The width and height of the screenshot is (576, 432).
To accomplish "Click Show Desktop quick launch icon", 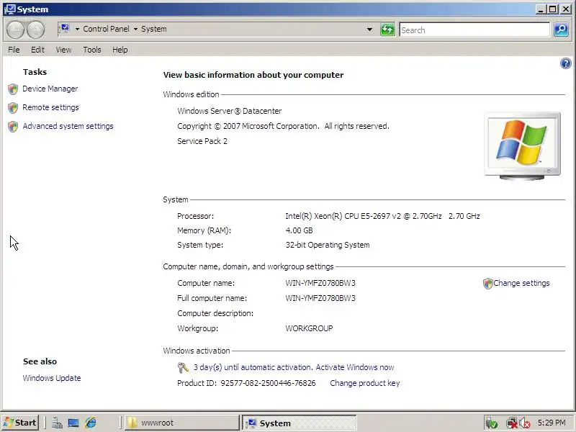I will point(73,423).
